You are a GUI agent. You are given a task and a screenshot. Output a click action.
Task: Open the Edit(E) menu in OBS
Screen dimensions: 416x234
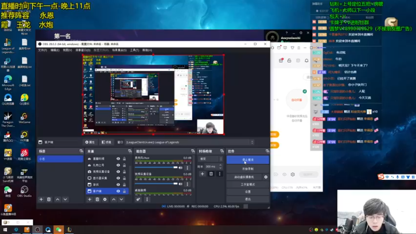pos(55,50)
